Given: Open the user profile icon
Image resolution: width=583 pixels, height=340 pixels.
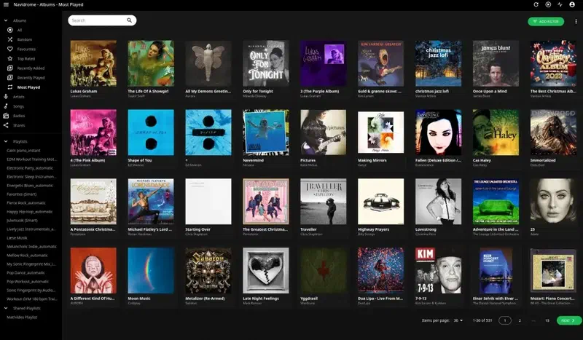Looking at the screenshot, I should point(572,4).
